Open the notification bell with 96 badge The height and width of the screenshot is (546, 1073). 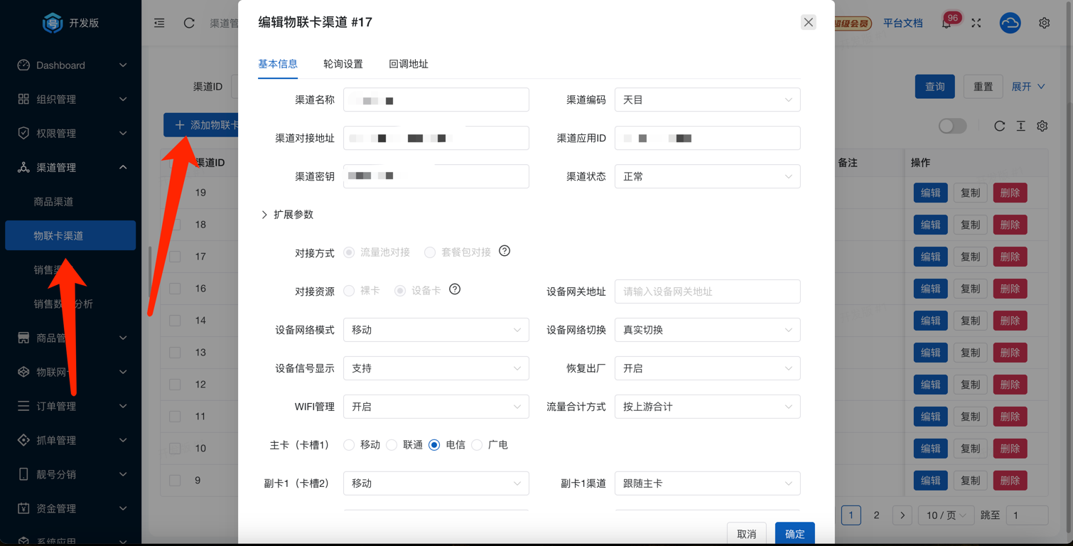tap(947, 23)
